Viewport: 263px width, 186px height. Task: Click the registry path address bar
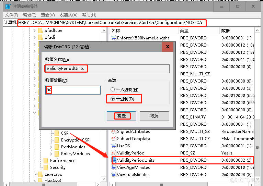132,23
